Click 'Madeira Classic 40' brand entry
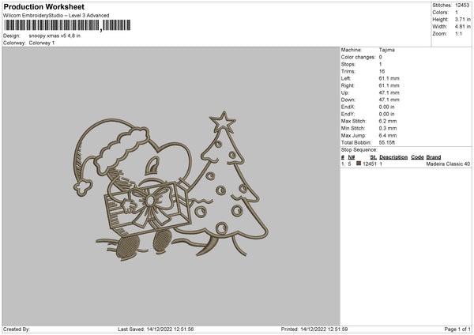The height and width of the screenshot is (335, 474). tap(448, 164)
